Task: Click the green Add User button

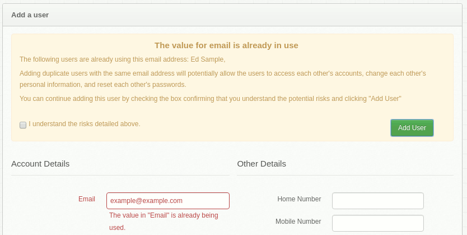Action: [x=412, y=128]
